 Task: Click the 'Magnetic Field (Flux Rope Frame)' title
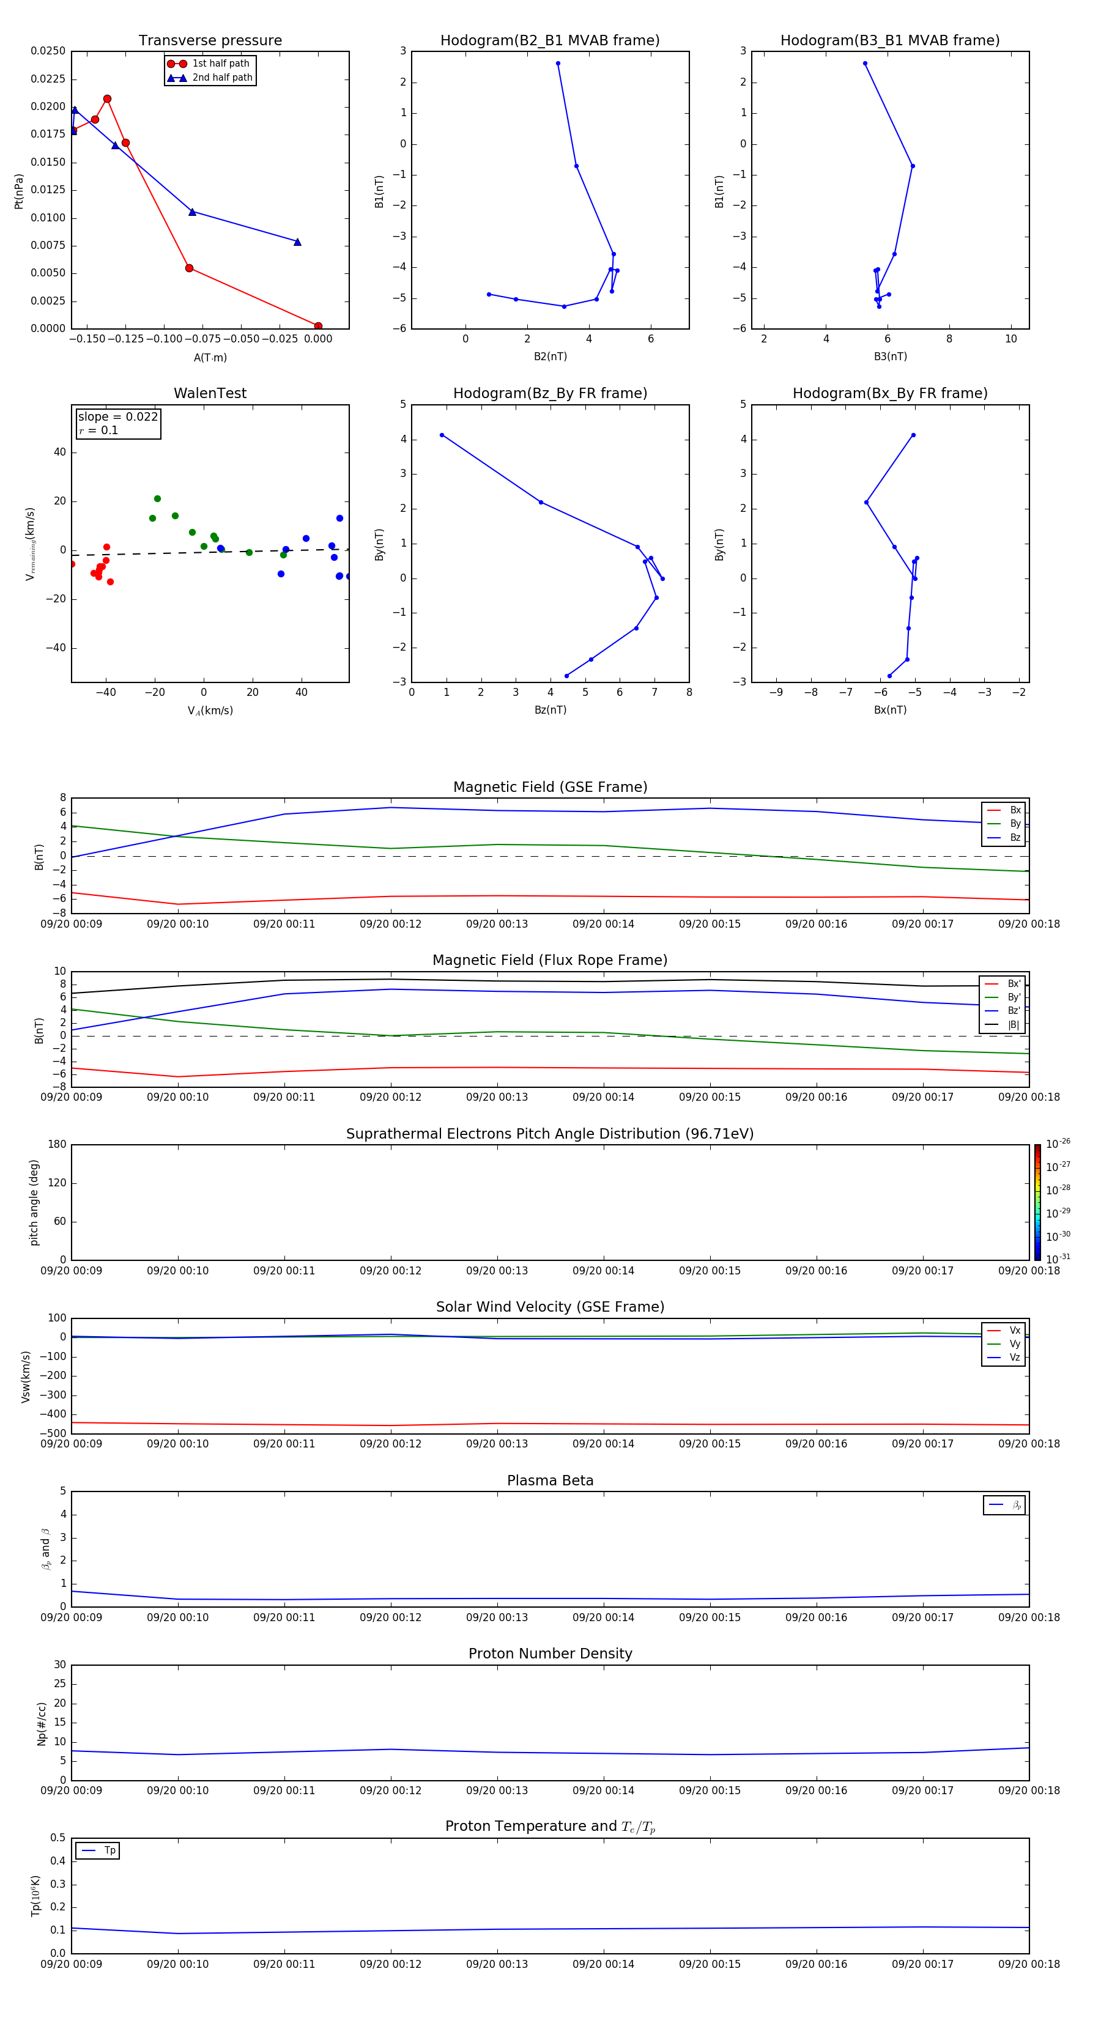point(550,961)
